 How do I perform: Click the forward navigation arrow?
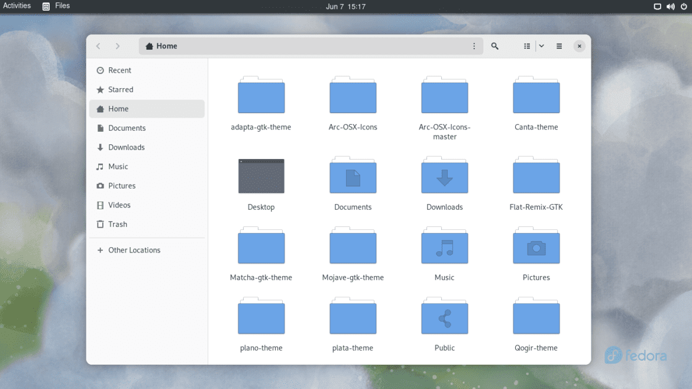pos(118,46)
